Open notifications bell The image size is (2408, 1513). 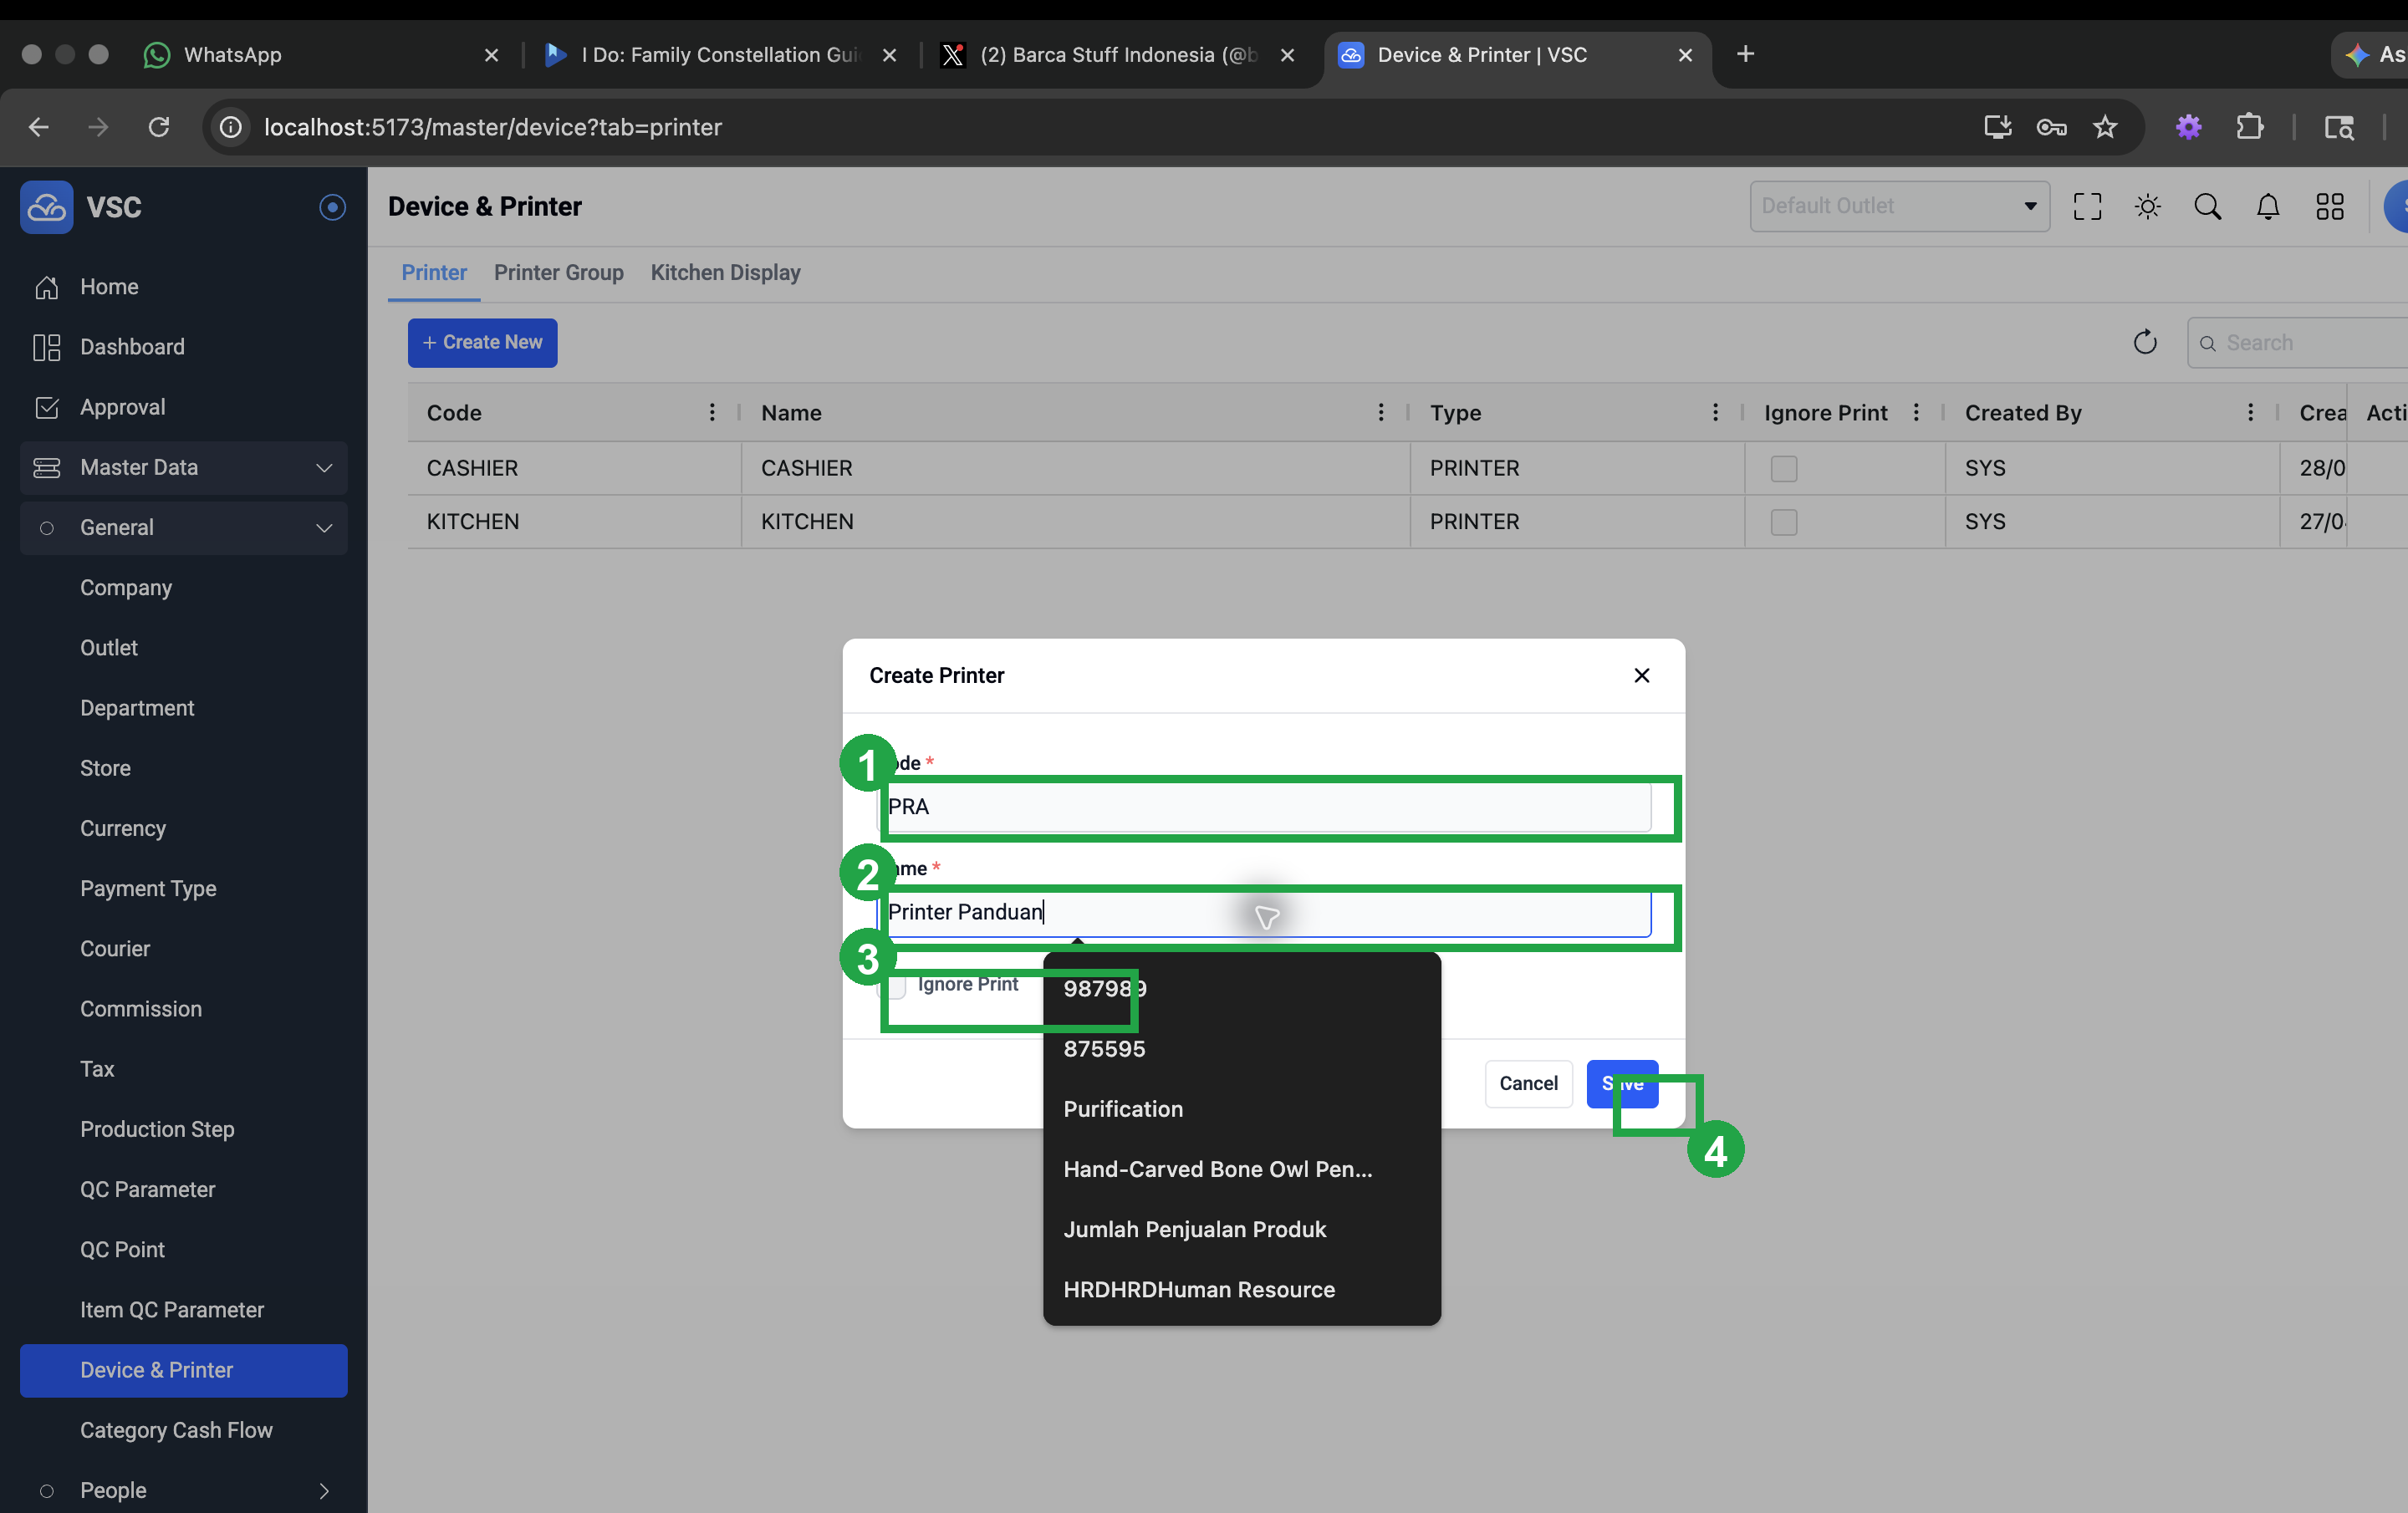click(2268, 206)
